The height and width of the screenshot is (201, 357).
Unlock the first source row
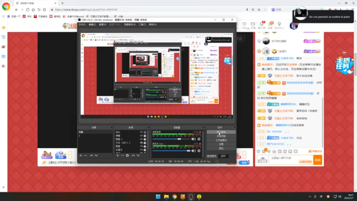tap(145, 132)
